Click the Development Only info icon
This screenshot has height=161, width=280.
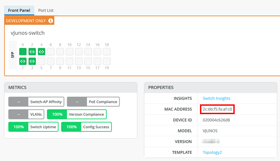click(51, 21)
